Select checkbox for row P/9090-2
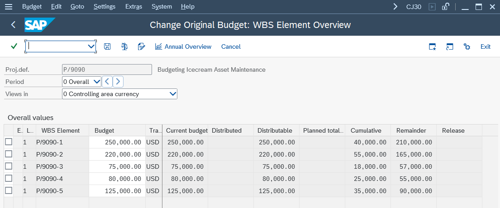 9,154
